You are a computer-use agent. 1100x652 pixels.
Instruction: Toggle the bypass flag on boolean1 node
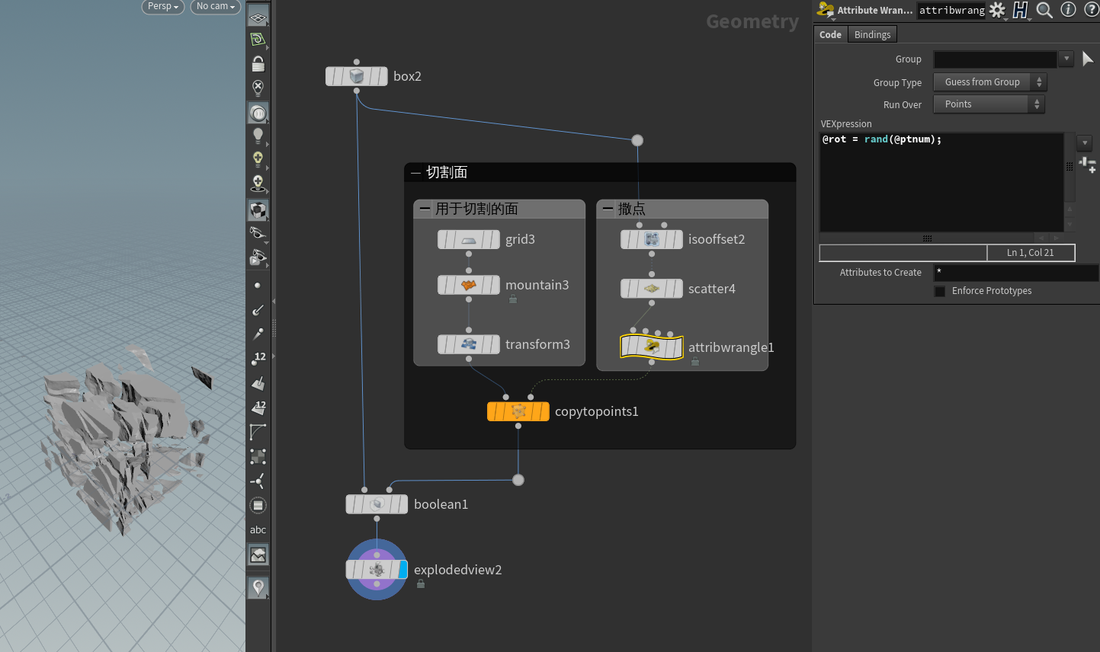click(x=351, y=504)
